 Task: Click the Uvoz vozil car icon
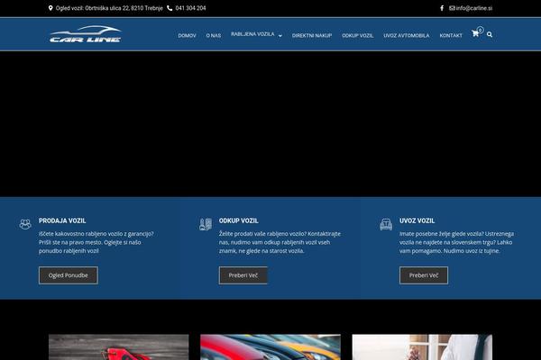[386, 224]
